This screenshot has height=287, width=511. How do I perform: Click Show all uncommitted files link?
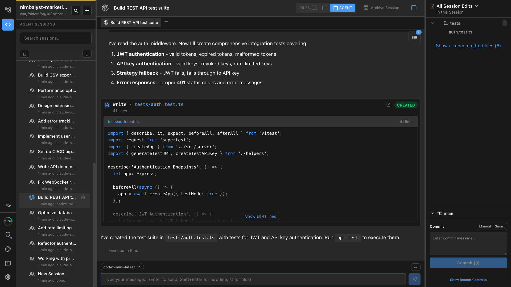click(x=468, y=46)
